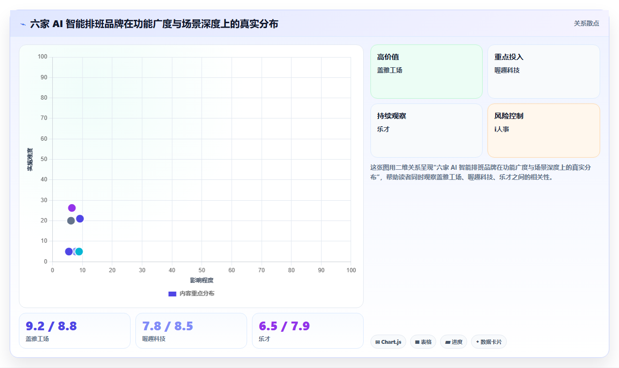619x368 pixels.
Task: Click the x-axis tick label 50
Action: (x=202, y=270)
